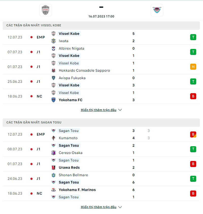Click the Cerezo Osaka club logo

[54, 153]
